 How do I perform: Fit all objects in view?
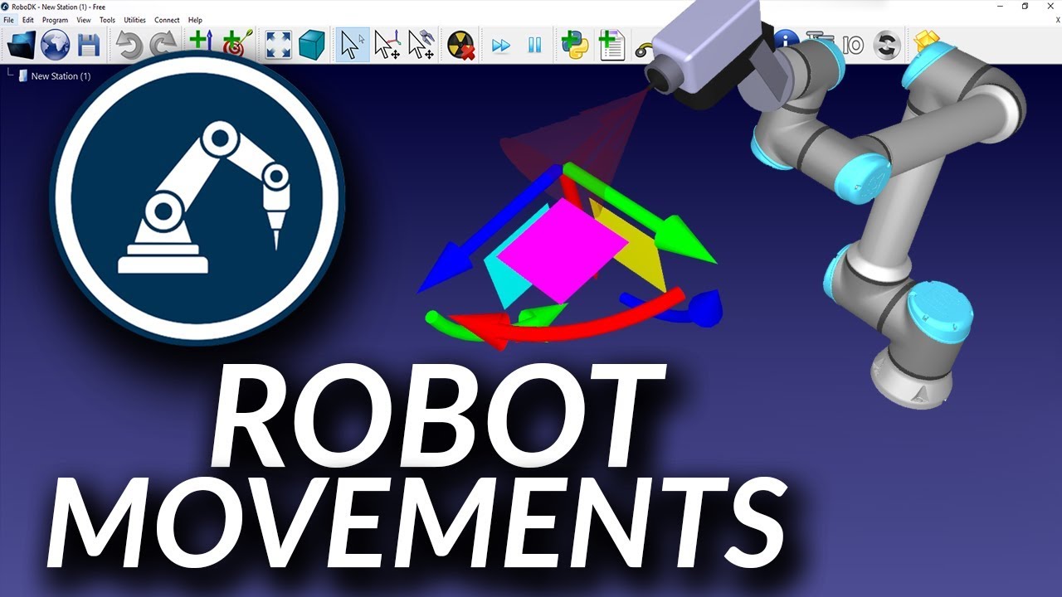click(278, 45)
